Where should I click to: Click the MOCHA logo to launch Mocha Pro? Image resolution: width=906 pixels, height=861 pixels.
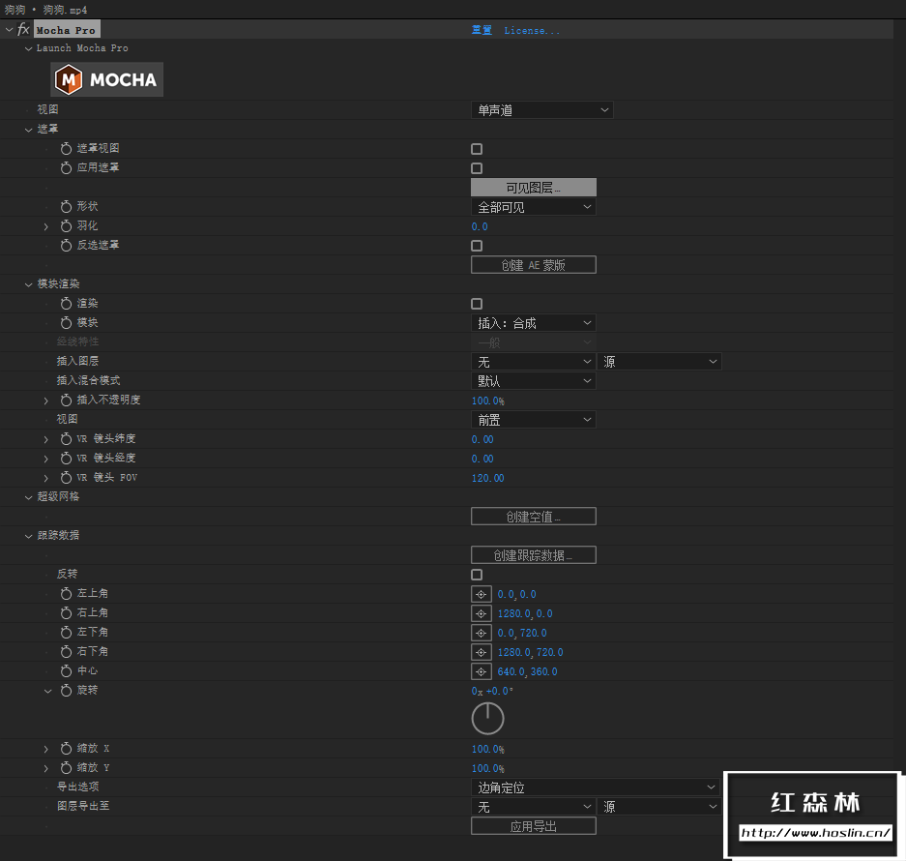[106, 79]
